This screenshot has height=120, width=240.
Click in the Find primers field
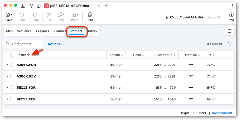pyautogui.click(x=23, y=44)
